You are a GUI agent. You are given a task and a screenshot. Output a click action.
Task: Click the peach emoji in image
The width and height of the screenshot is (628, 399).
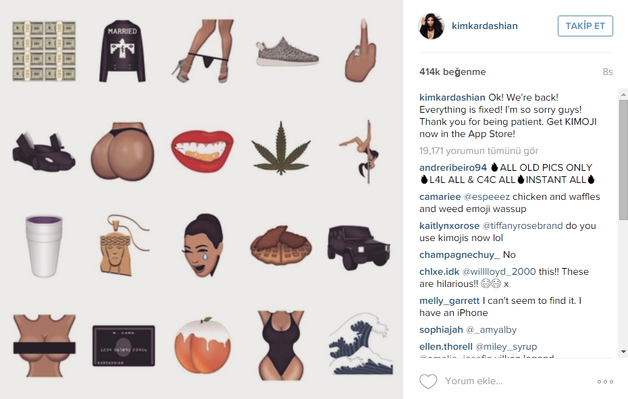[203, 344]
